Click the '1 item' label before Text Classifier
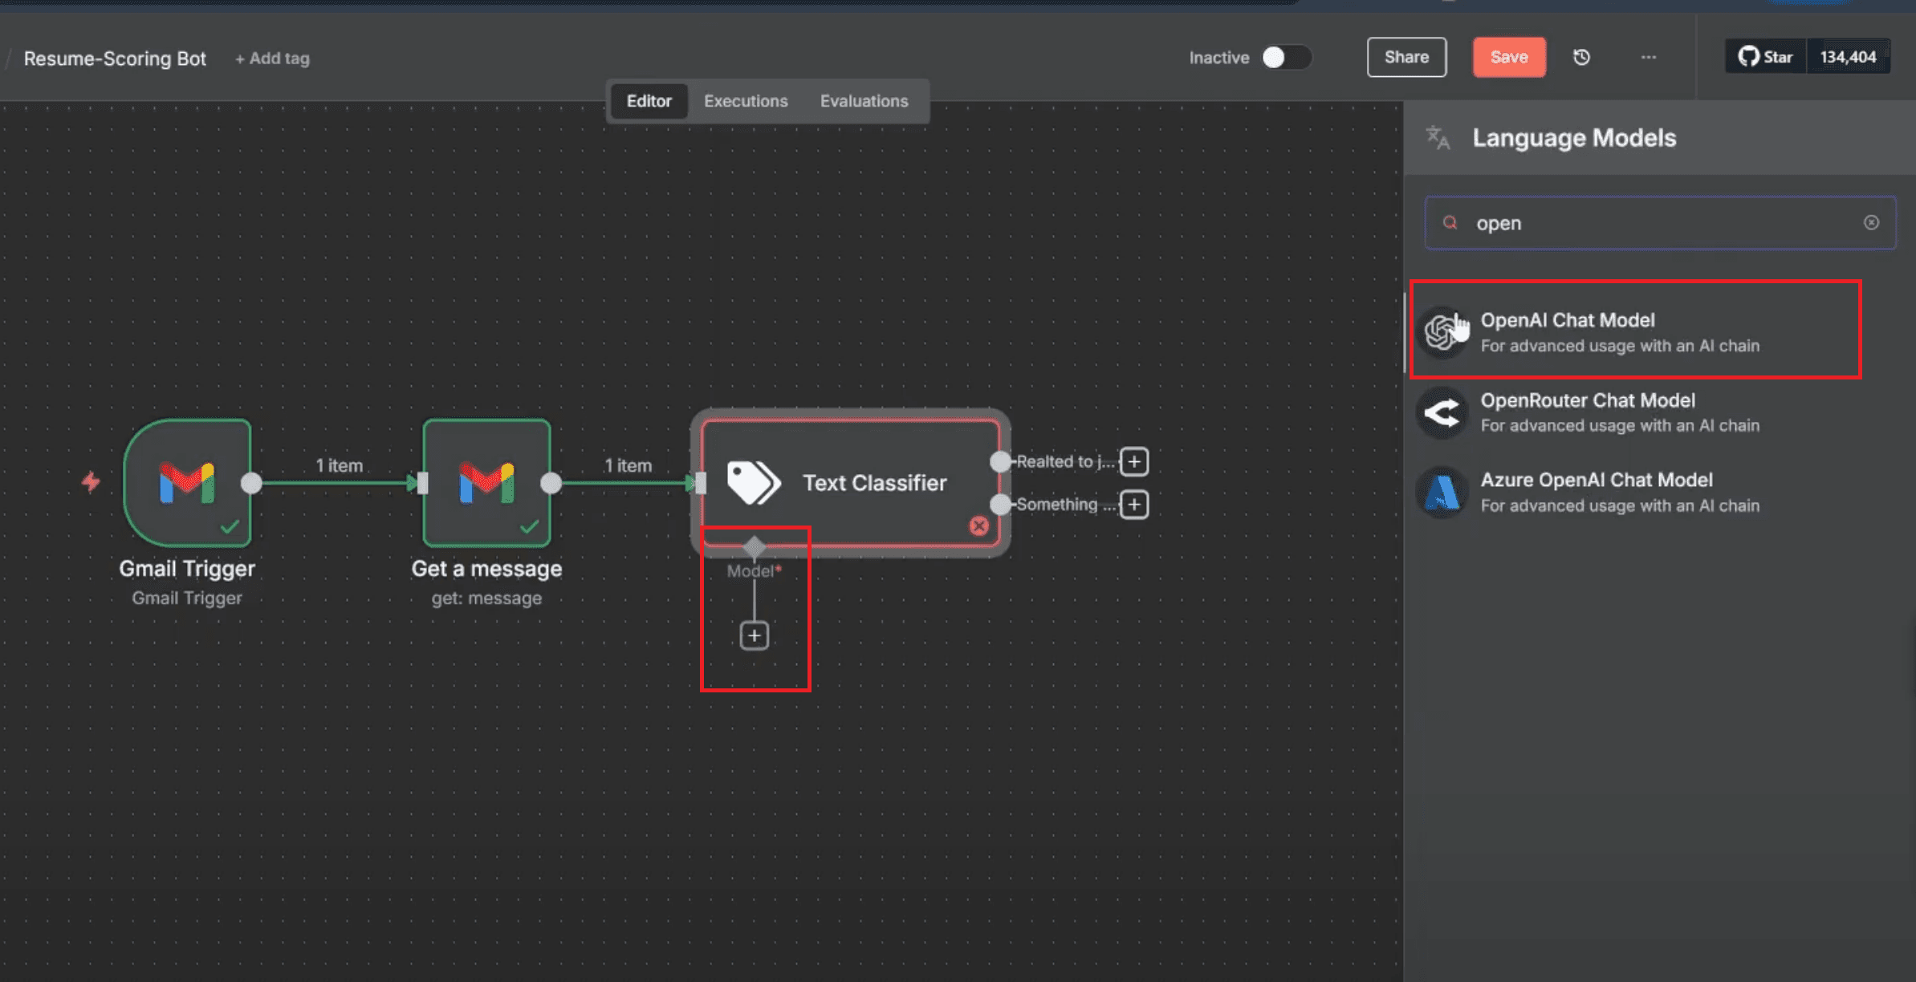The image size is (1916, 982). 628,465
